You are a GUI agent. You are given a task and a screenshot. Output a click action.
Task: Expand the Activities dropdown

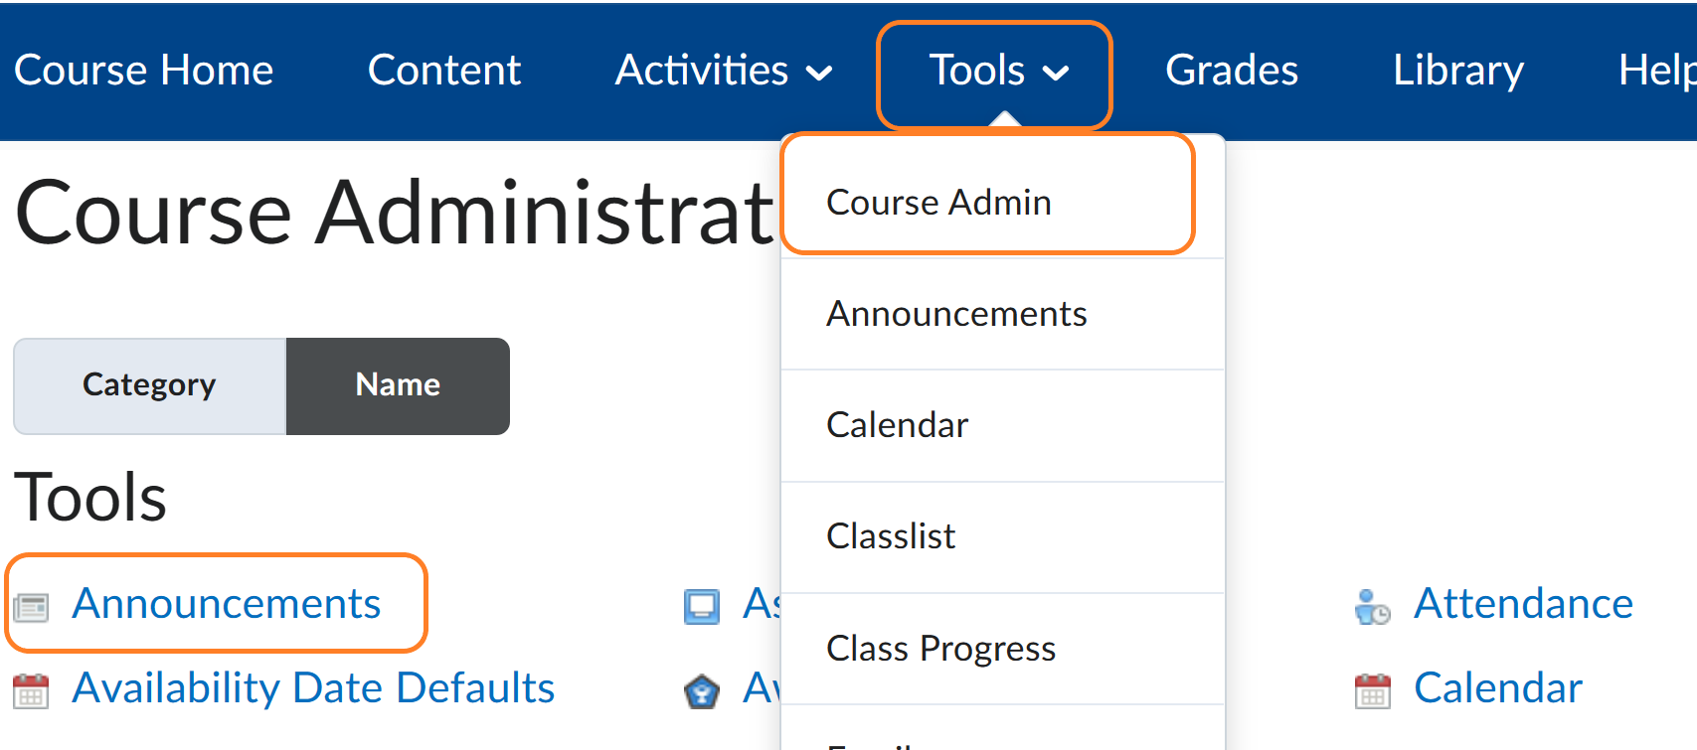(x=723, y=71)
